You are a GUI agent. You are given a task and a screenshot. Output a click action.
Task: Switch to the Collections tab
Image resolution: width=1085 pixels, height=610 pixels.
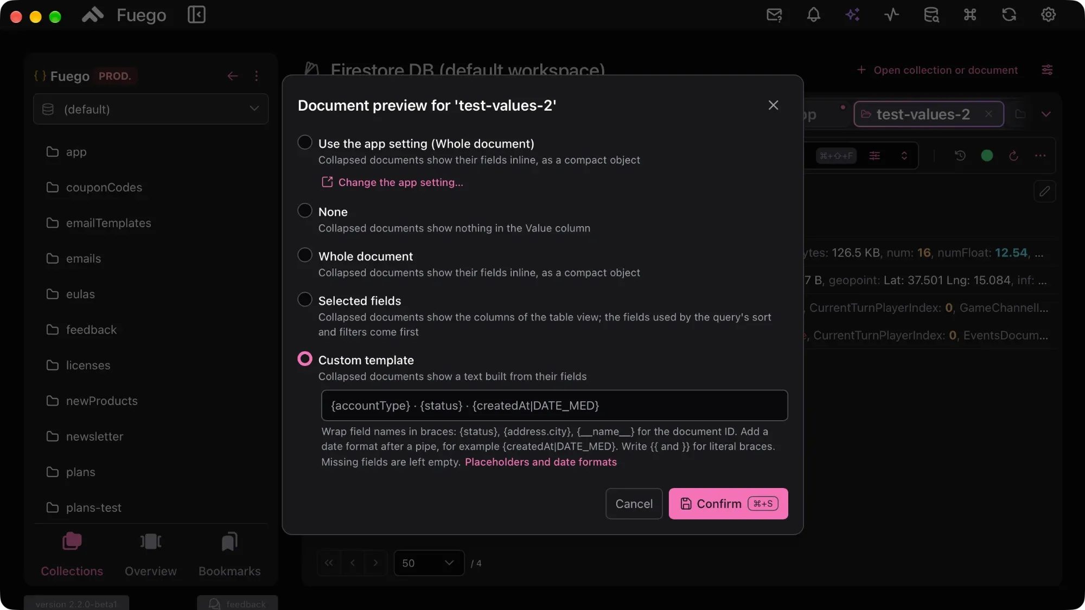click(x=72, y=554)
